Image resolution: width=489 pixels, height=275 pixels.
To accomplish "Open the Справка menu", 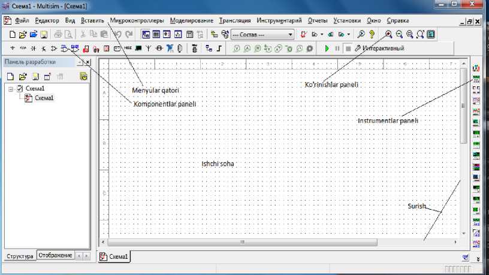I will point(398,20).
